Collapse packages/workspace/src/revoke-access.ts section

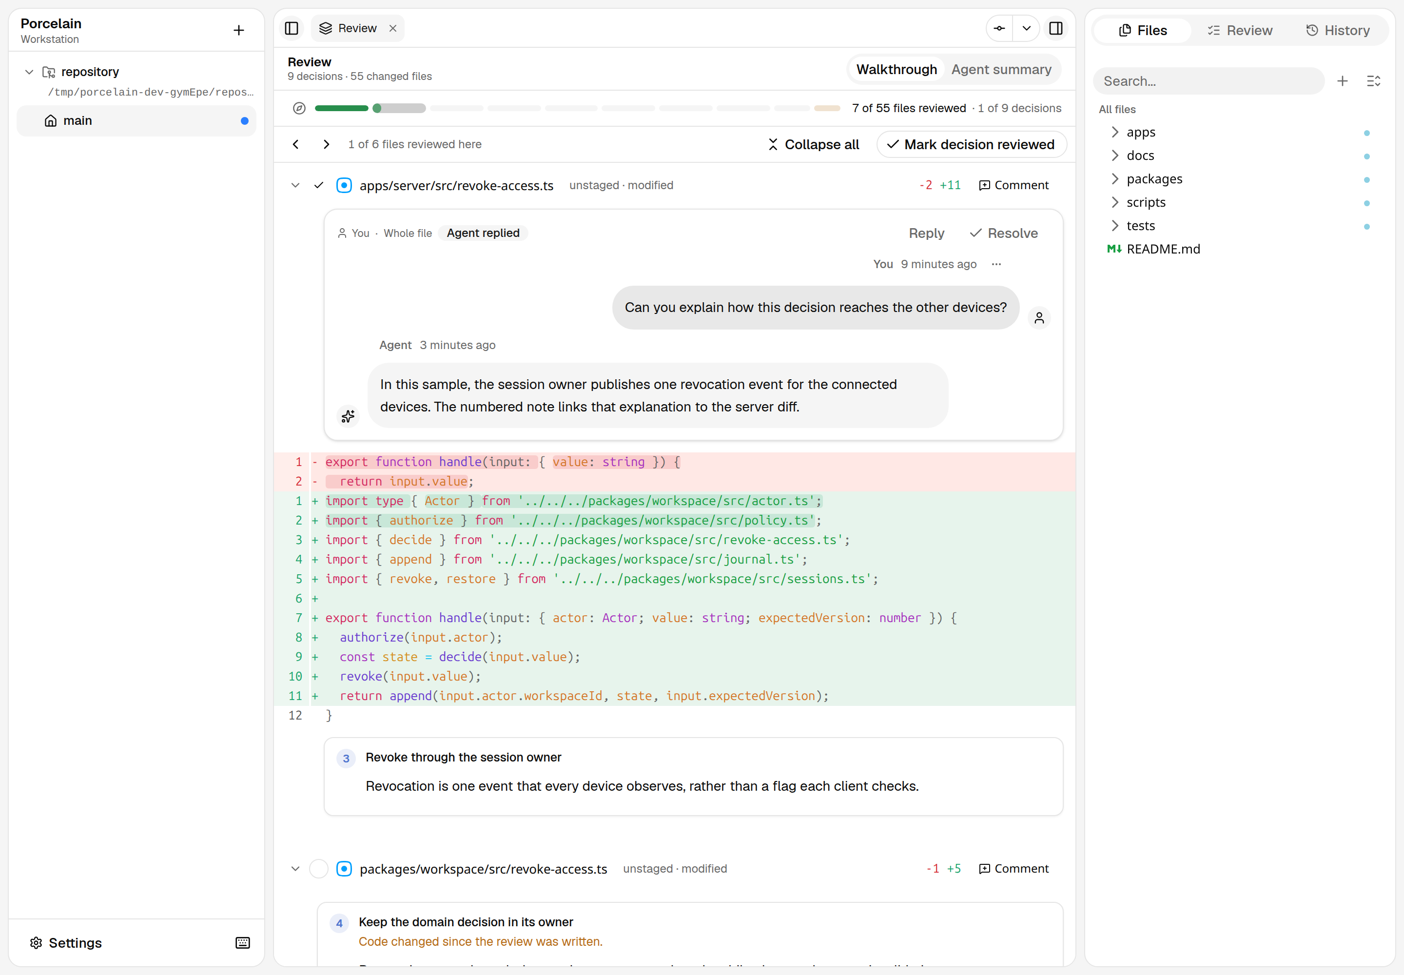point(296,869)
